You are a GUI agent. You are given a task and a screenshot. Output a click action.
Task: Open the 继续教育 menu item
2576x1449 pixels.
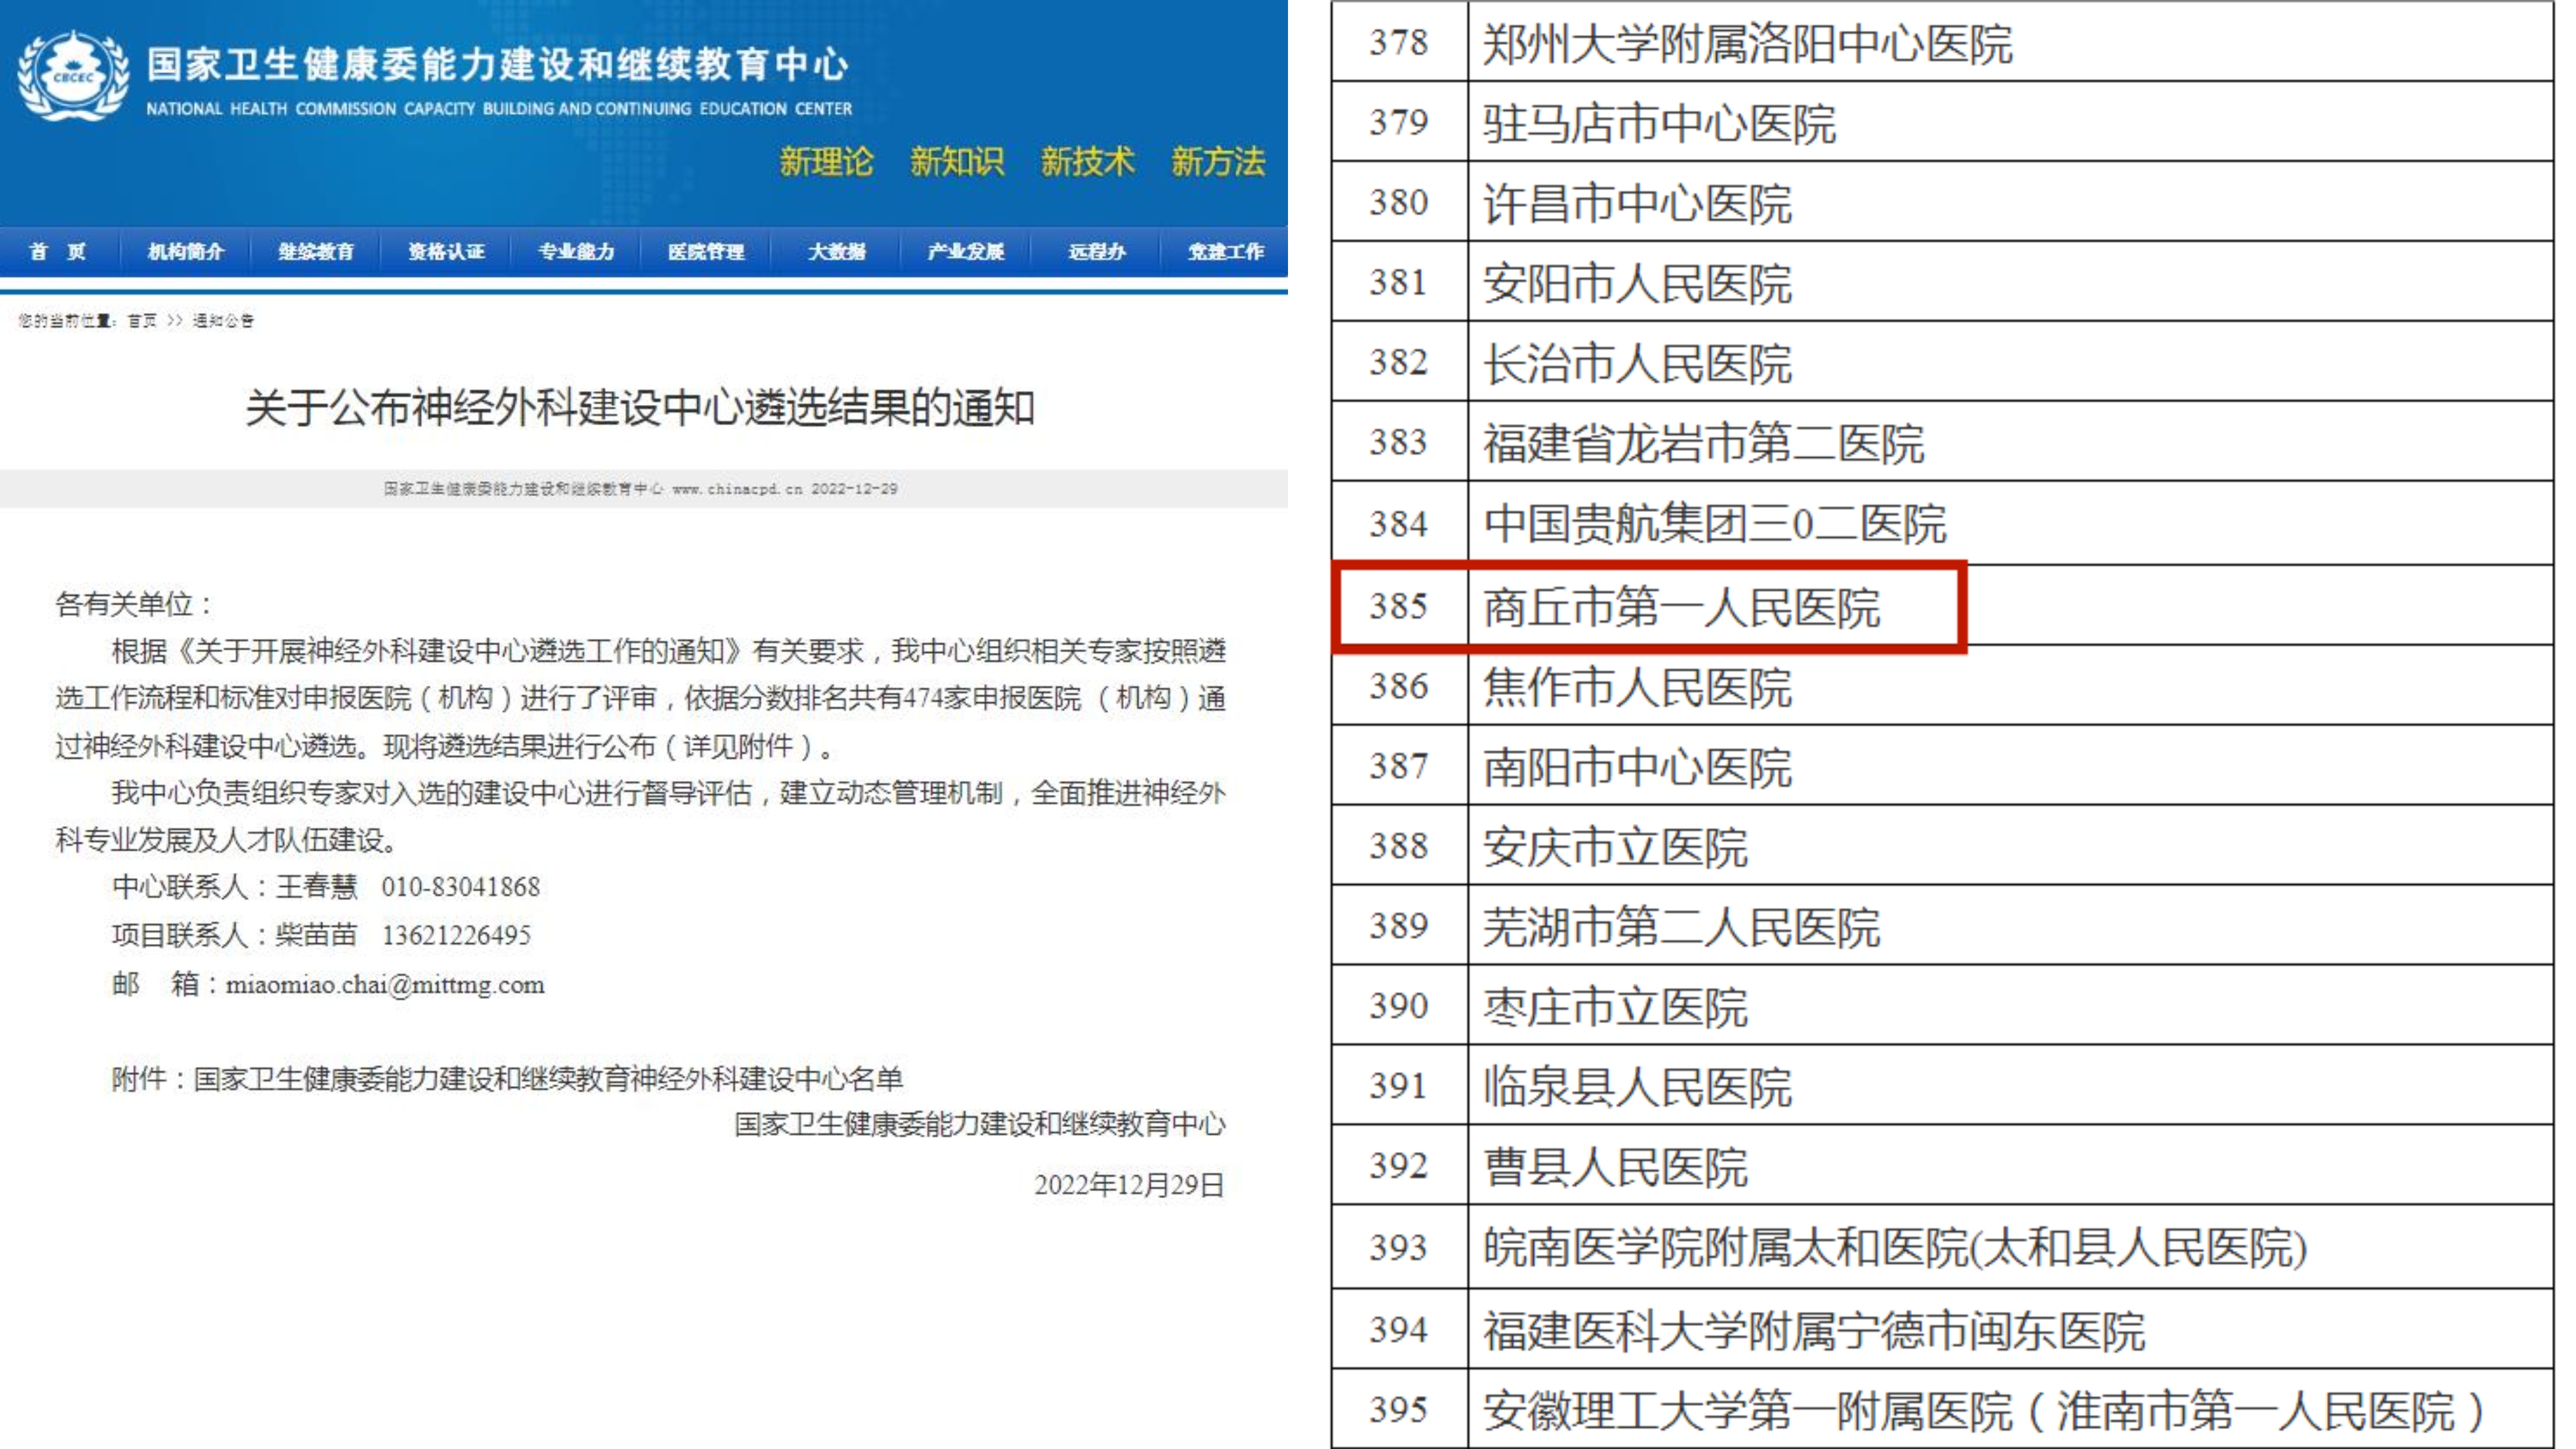[x=316, y=252]
